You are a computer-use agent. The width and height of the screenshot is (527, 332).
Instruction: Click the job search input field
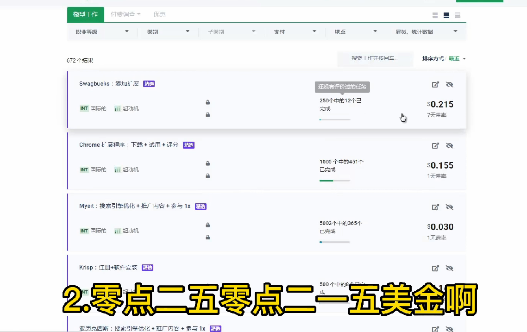[x=375, y=58]
